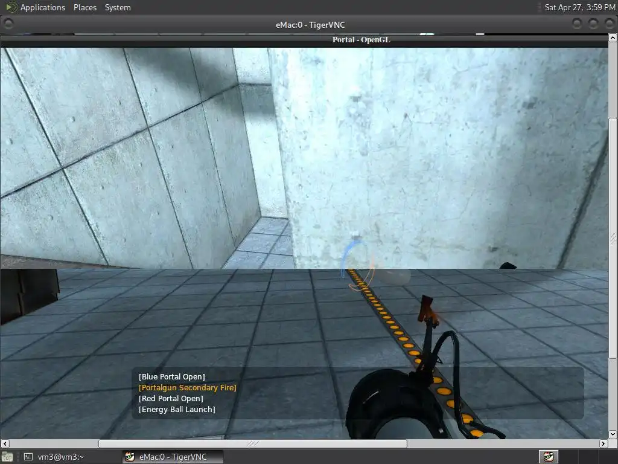Click the TigerVNC window menu button at title bar left

click(8, 24)
